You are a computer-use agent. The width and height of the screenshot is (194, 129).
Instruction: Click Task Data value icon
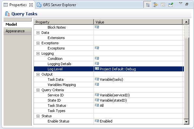[97, 79]
